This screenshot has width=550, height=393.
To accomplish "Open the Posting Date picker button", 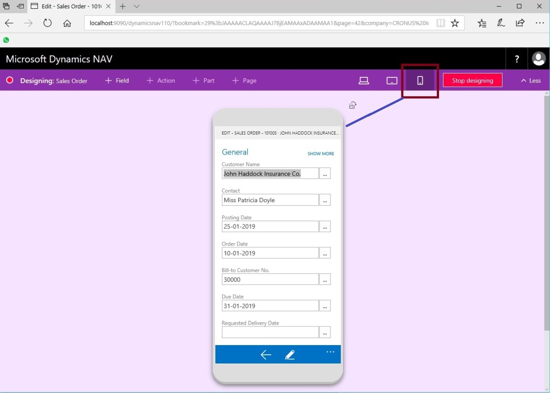I will 325,227.
